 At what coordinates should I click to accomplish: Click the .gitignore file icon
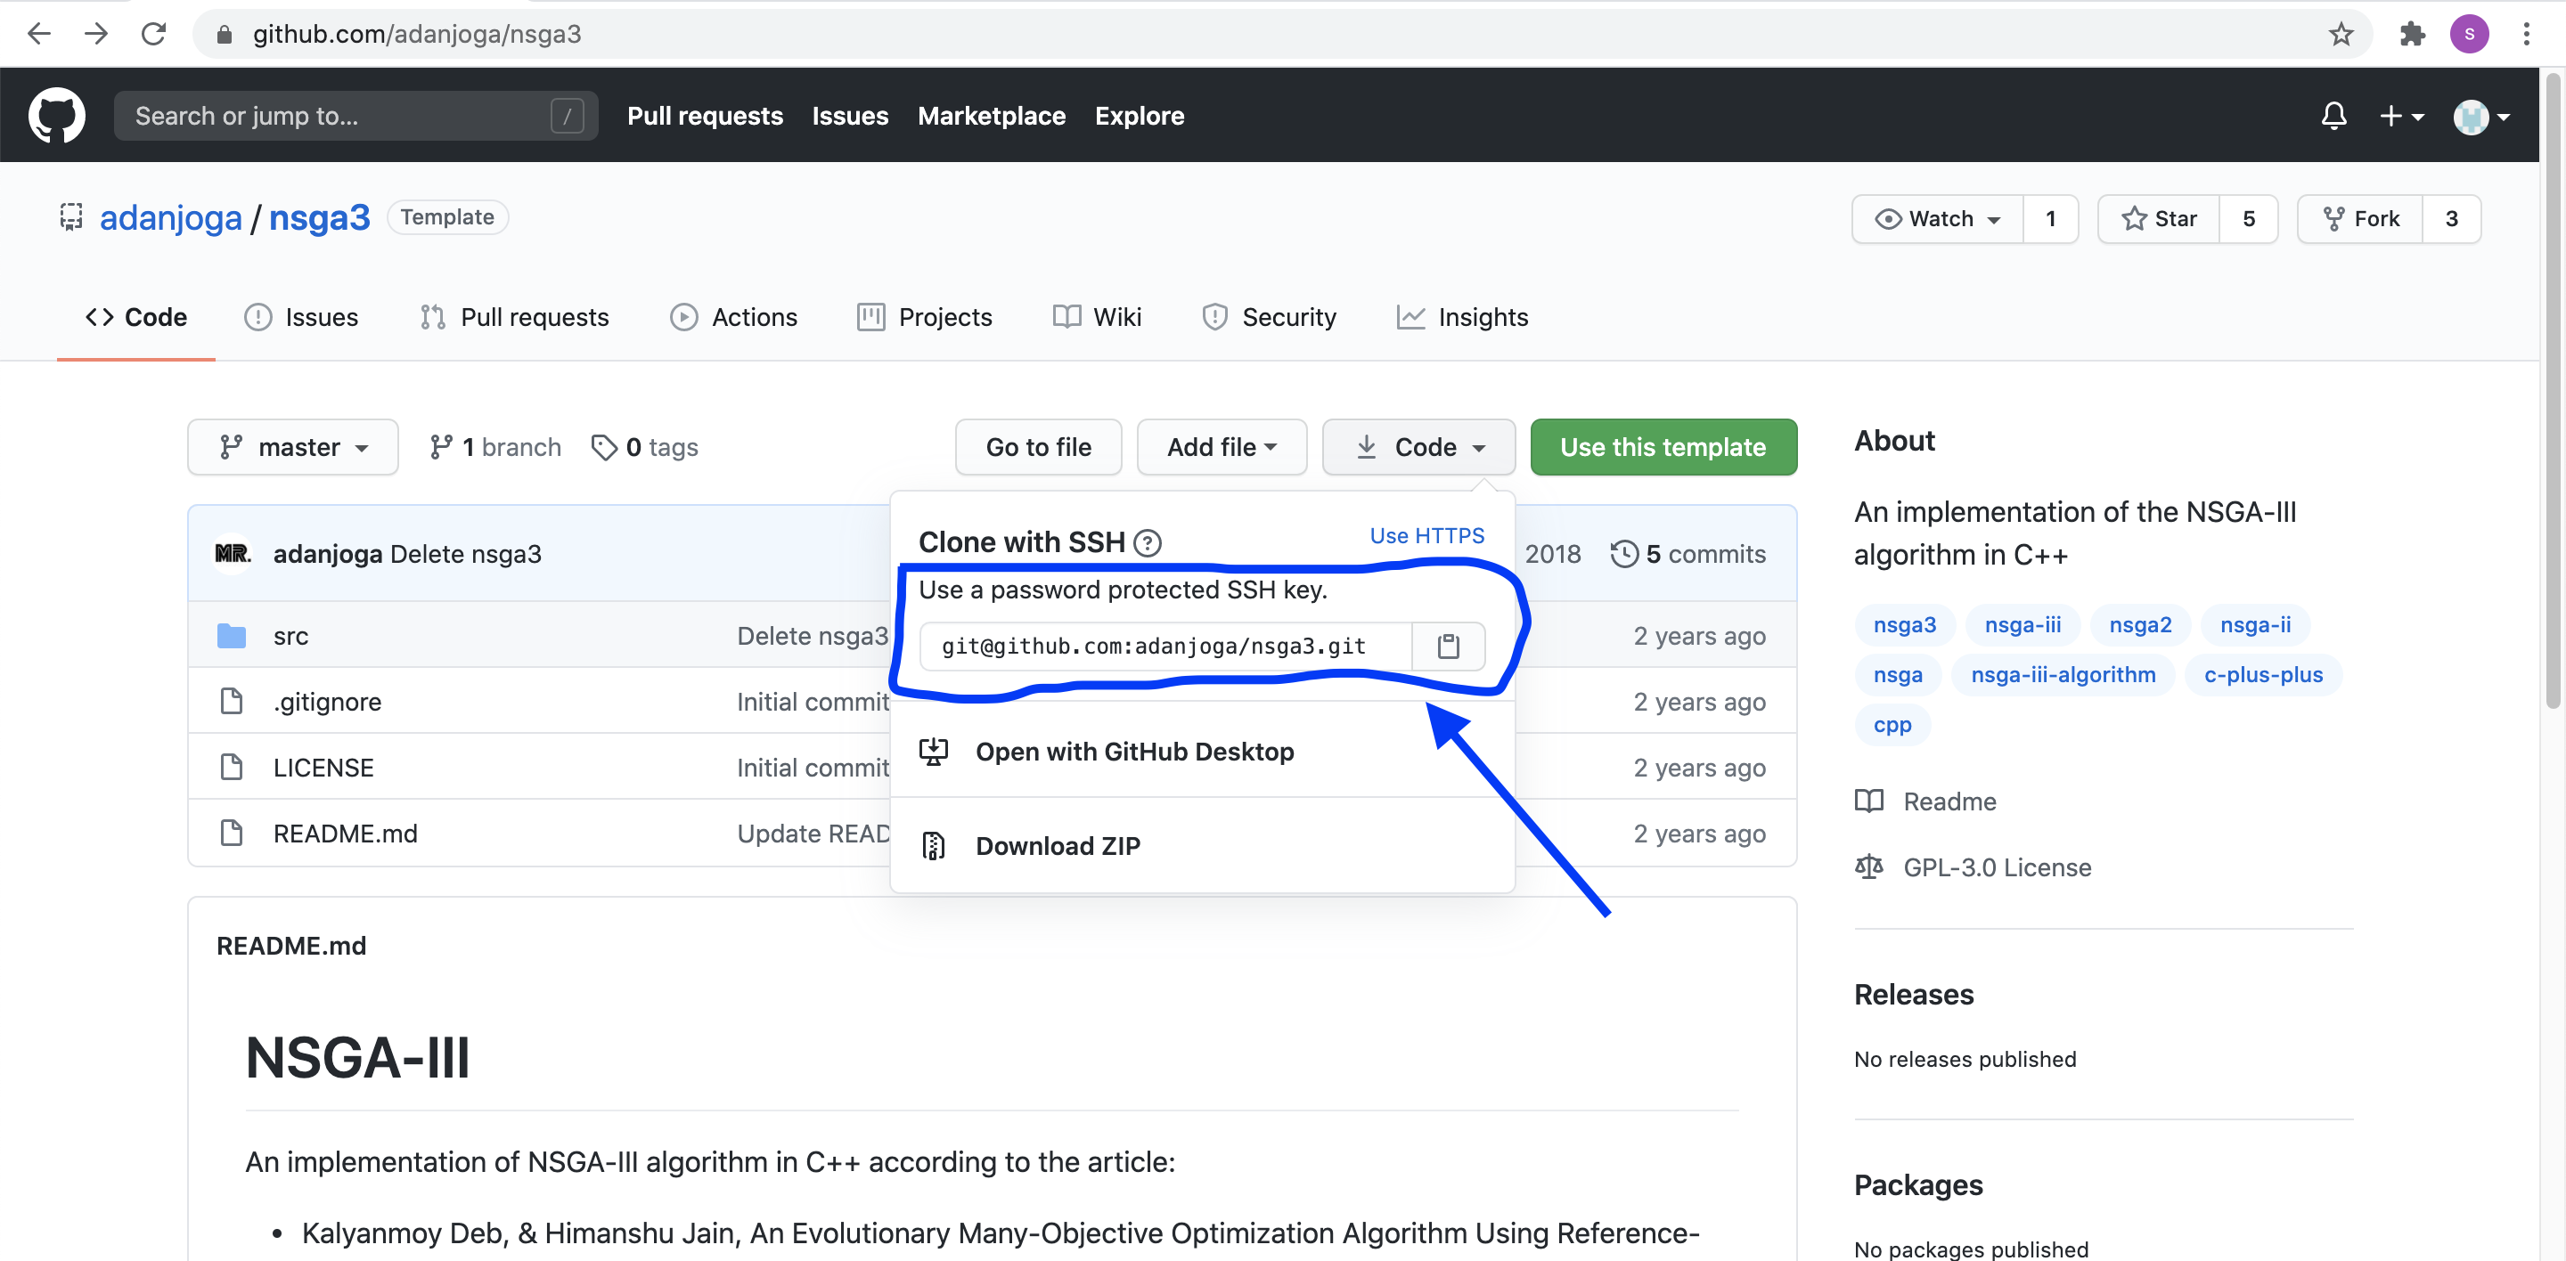[x=231, y=702]
